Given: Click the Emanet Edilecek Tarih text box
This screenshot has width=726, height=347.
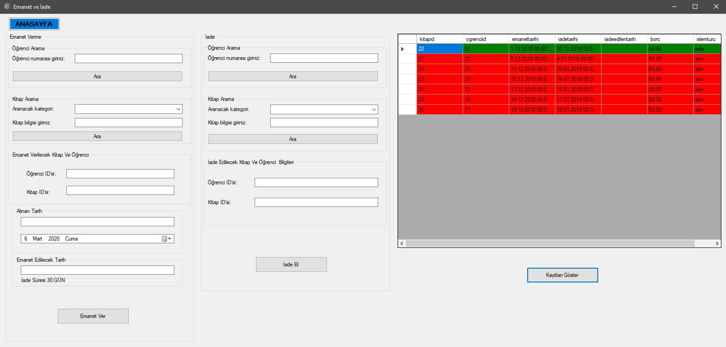Looking at the screenshot, I should [x=97, y=270].
